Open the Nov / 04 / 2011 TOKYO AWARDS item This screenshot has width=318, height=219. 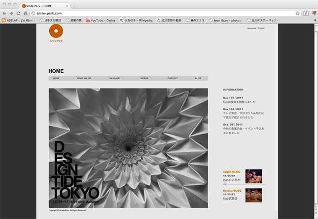click(243, 113)
